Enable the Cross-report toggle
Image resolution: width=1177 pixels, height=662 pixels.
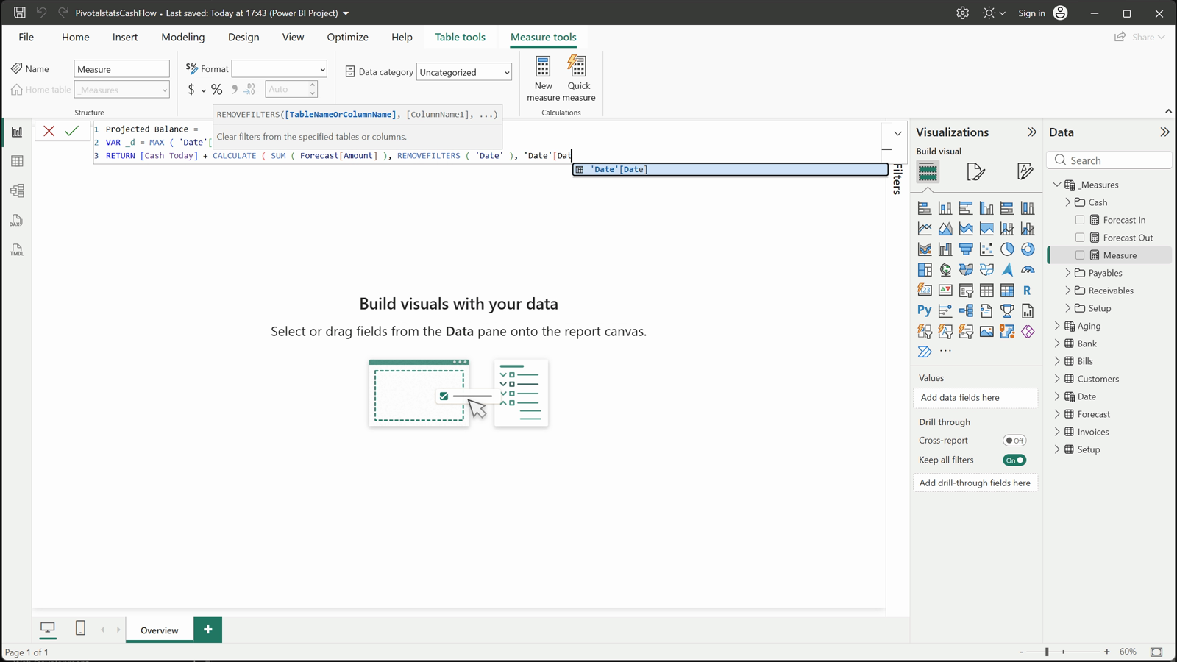click(x=1014, y=441)
